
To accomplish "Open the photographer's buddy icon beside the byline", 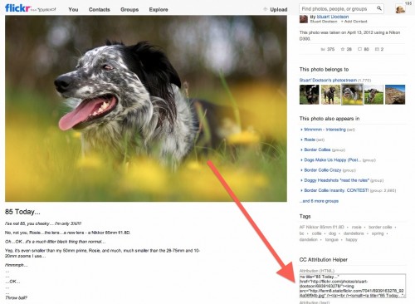I will 304,19.
